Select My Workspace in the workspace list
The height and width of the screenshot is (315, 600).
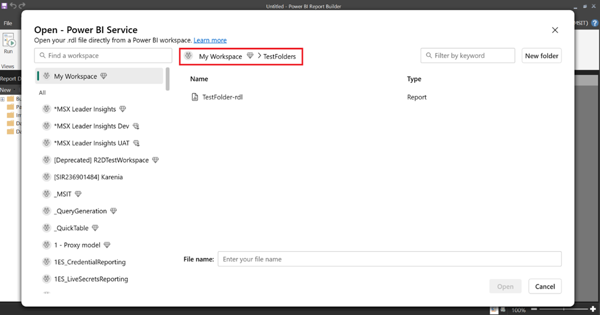(x=100, y=76)
